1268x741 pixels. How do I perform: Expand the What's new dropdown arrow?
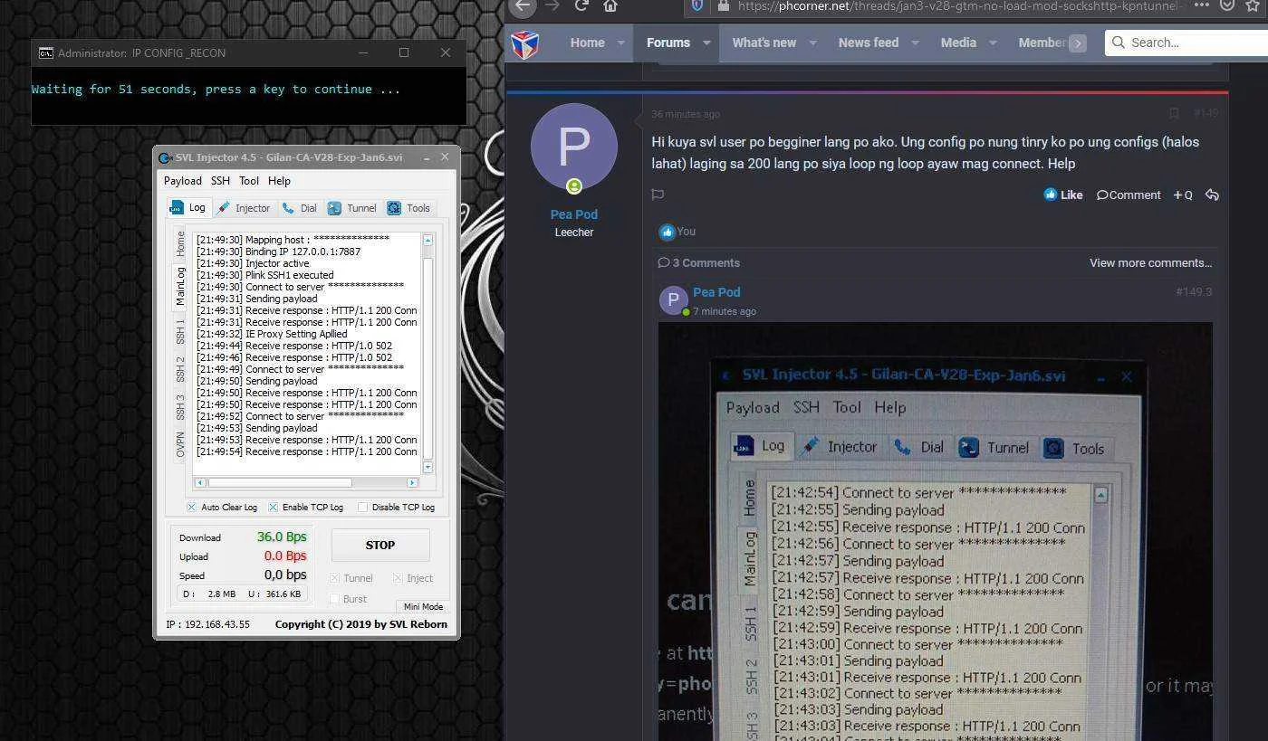[x=812, y=43]
